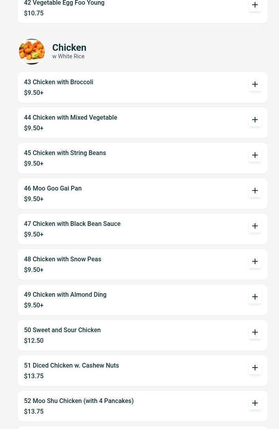Viewport: 279px width, 429px height.
Task: Select the Chicken section heading
Action: 69,48
